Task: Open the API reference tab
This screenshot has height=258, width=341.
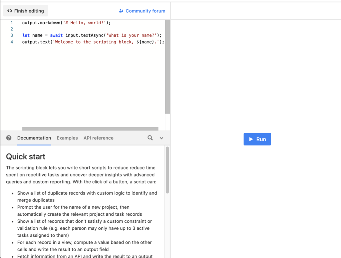Action: tap(98, 138)
